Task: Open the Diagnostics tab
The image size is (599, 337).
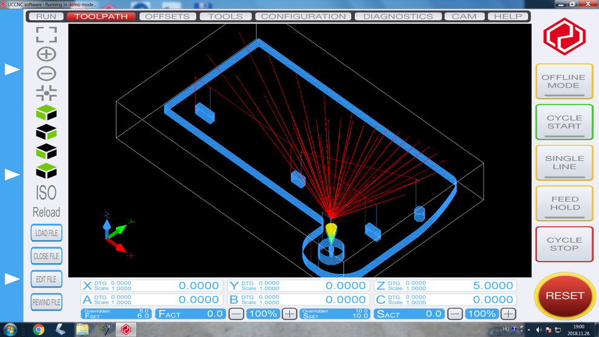Action: pyautogui.click(x=398, y=16)
